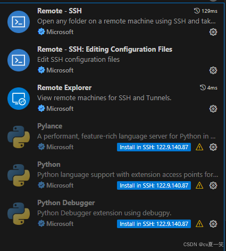This screenshot has width=226, height=251.
Task: Click verified badge under Python Debugger
Action: click(x=41, y=224)
